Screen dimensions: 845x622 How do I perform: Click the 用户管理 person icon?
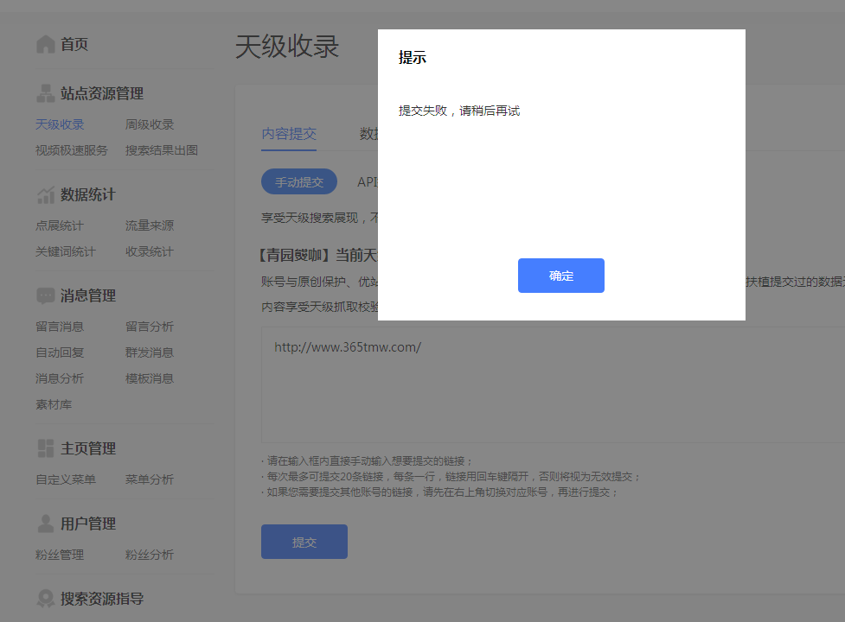[x=46, y=524]
